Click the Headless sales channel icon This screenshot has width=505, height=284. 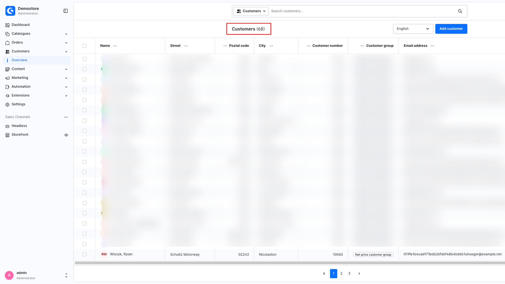tap(7, 126)
